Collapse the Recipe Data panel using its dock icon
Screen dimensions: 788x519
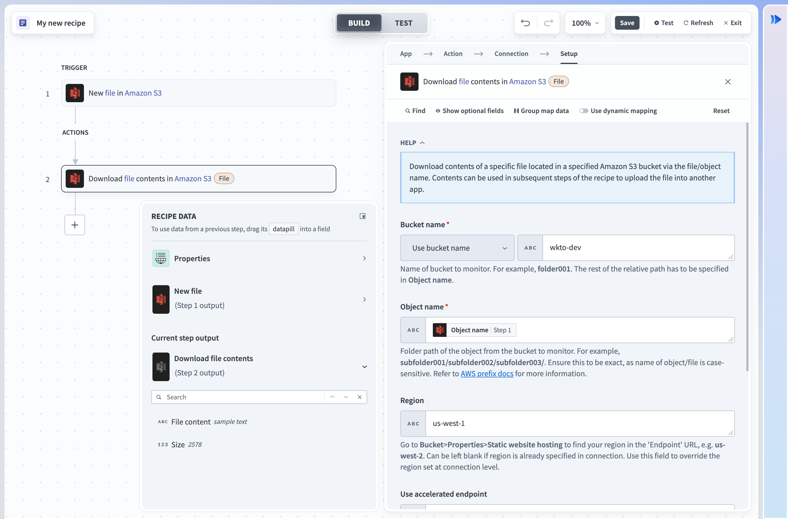tap(363, 216)
